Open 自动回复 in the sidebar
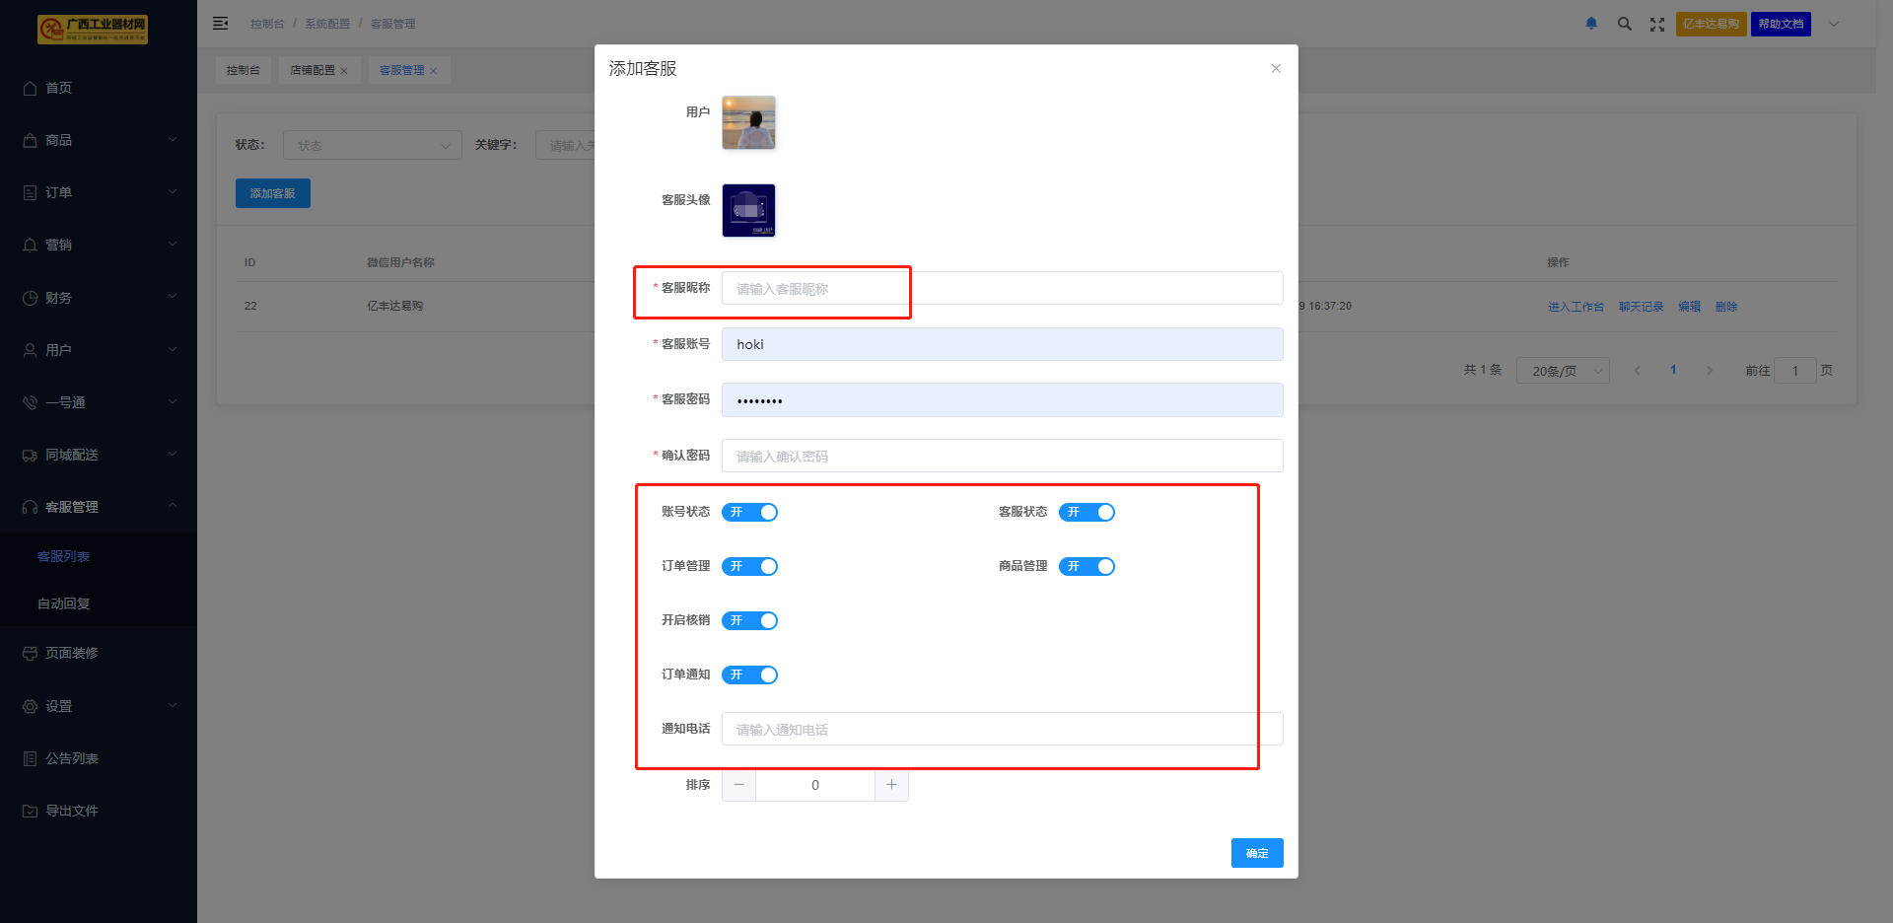The image size is (1893, 923). 64,603
